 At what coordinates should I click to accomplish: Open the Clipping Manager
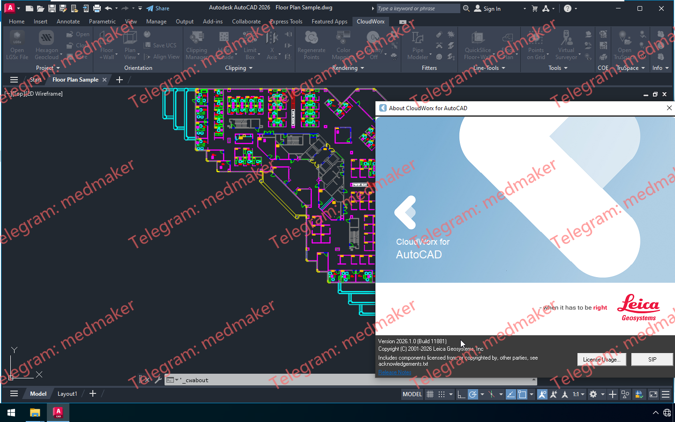[x=197, y=45]
